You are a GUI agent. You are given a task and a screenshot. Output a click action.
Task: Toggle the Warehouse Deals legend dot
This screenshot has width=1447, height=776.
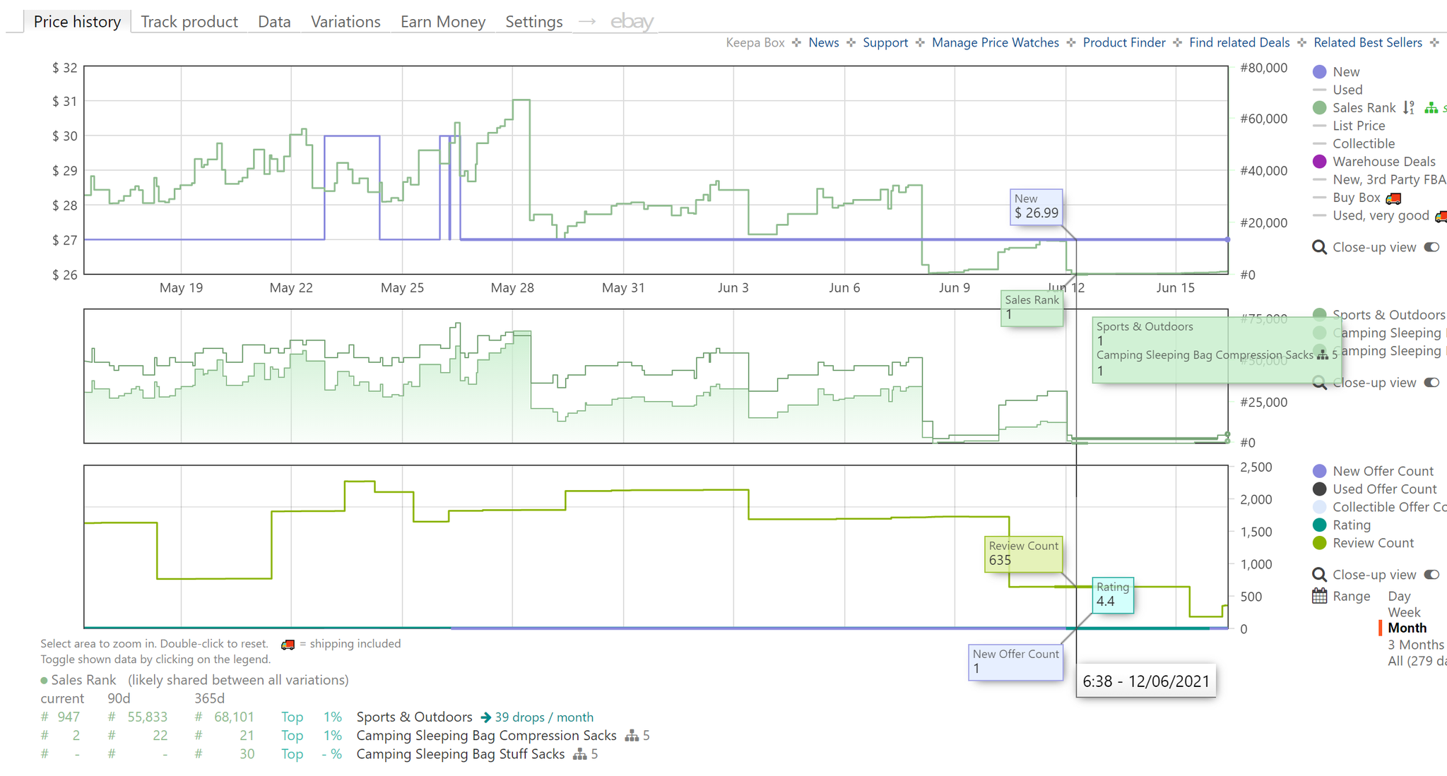1319,162
